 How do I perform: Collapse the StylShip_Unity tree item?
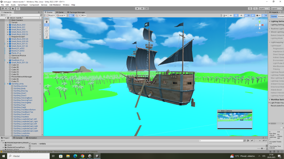(8, 84)
